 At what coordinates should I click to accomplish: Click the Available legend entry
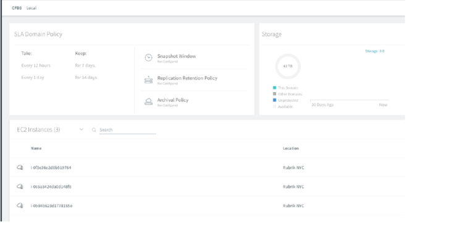coord(283,107)
